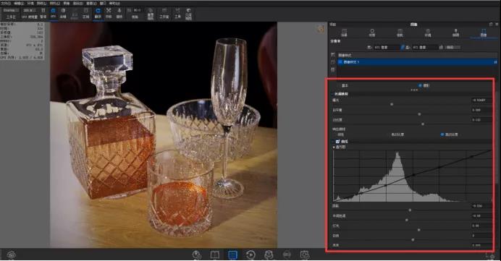Open the Animation icon in bottom toolbar
This screenshot has width=501, height=261.
click(250, 254)
